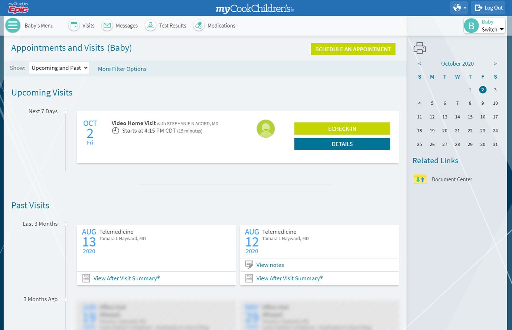Open the globe language dropdown
The image size is (512, 330).
(x=459, y=8)
